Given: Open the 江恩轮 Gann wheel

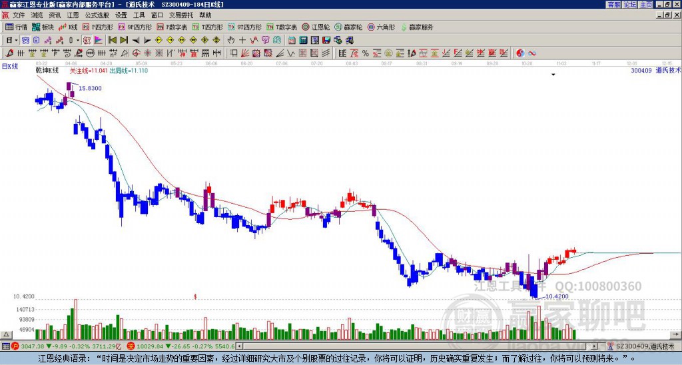Looking at the screenshot, I should point(316,27).
